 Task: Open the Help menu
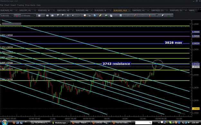point(39,5)
